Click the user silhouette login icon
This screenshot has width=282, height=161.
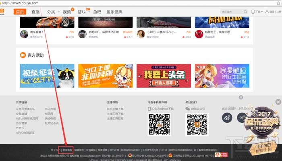pyautogui.click(x=267, y=12)
